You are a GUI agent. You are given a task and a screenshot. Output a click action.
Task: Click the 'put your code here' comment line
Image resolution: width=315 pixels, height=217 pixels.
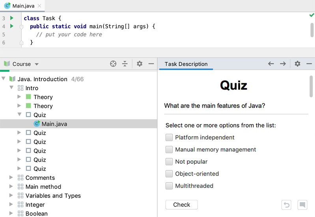69,35
